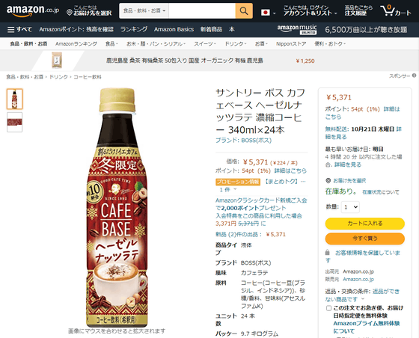Click the search magnifier button
The image size is (419, 338).
(x=244, y=11)
